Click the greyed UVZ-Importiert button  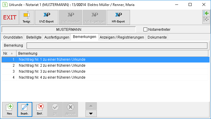71,17
